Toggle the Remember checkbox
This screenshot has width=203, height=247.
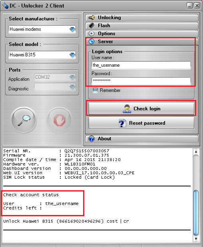tap(95, 90)
